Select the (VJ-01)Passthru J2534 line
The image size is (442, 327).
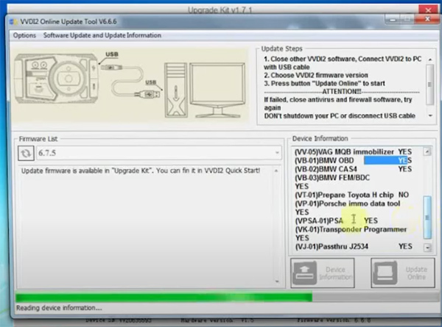(354, 247)
